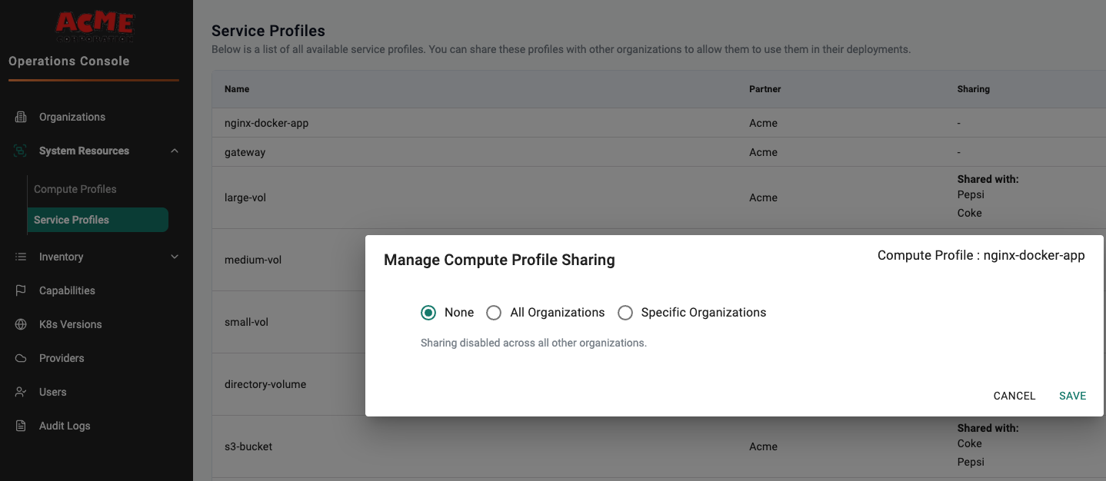Choose the Specific Organizations radio option
The height and width of the screenshot is (481, 1106).
(x=625, y=313)
